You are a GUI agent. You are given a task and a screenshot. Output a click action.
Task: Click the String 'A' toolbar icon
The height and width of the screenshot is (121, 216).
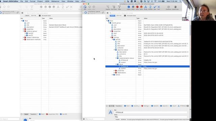click(x=145, y=7)
